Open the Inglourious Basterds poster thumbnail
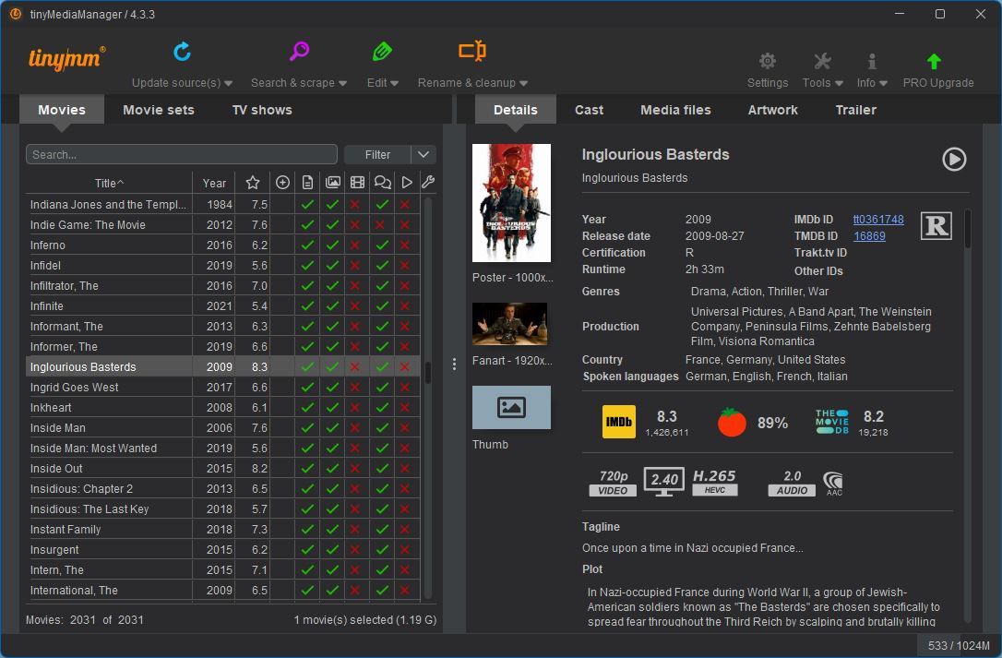The width and height of the screenshot is (1002, 658). (511, 203)
